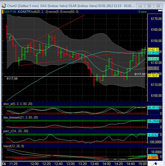
Task: Click the 12:00 time axis label
Action: pos(34,164)
